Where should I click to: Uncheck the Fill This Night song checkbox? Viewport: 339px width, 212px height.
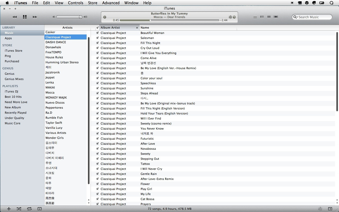point(97,43)
